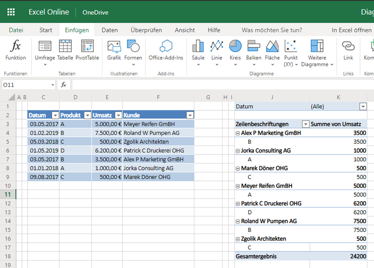Image resolution: width=374 pixels, height=268 pixels.
Task: Select column header F
Action: (x=158, y=97)
